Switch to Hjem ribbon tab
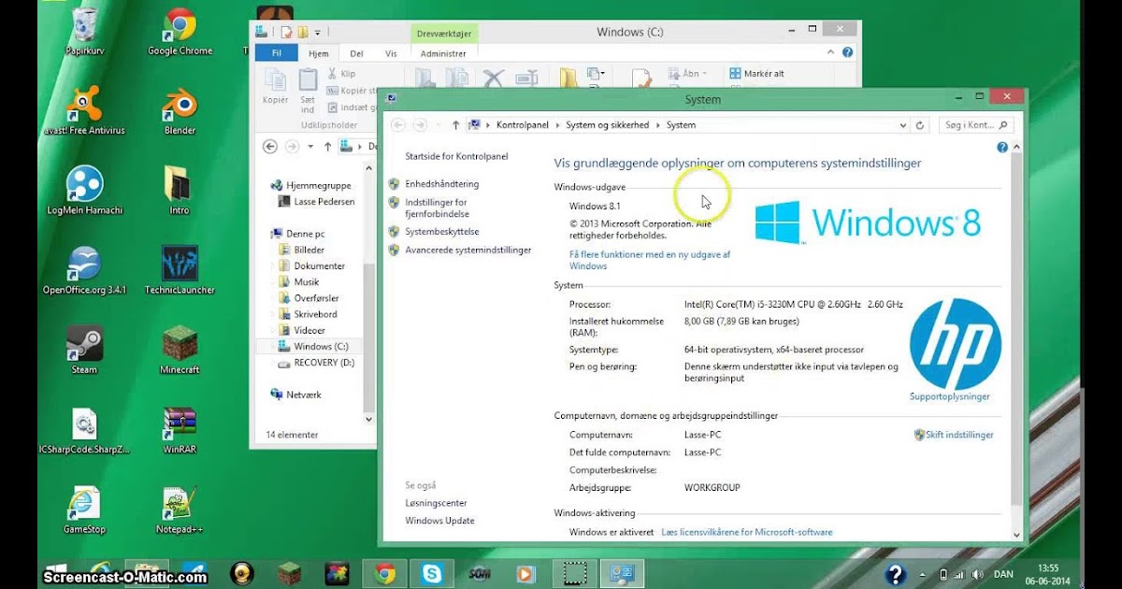Screen dimensions: 1122x589 point(319,54)
